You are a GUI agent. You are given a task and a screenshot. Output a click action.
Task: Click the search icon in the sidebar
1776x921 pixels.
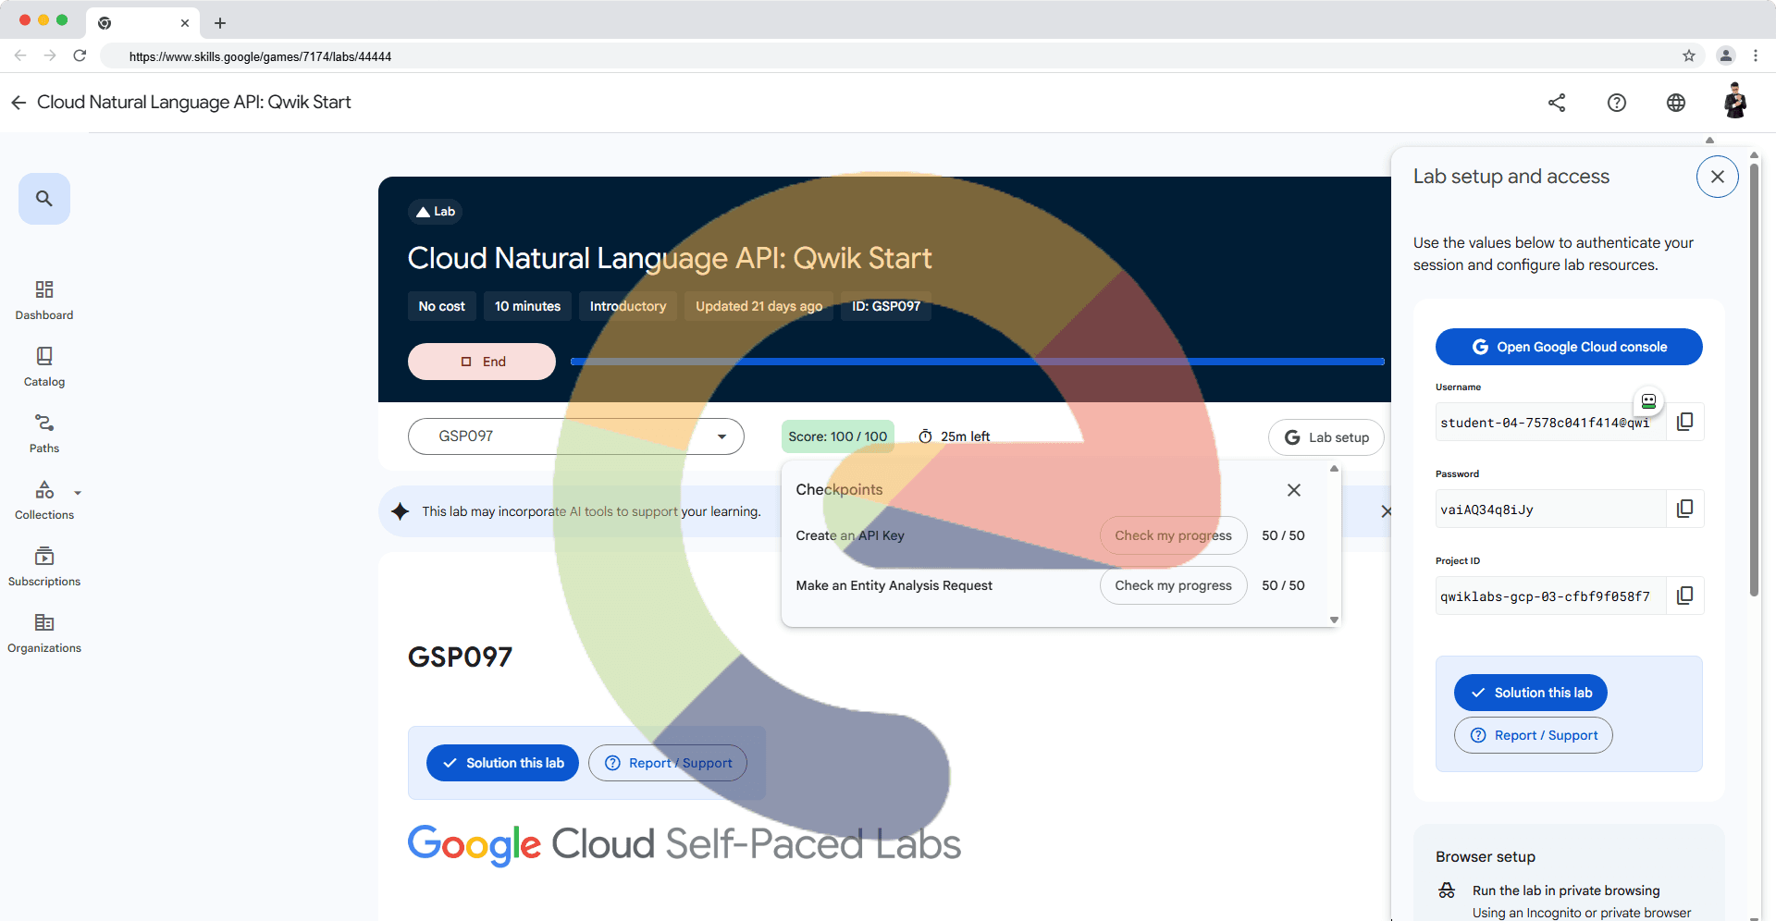(x=44, y=199)
